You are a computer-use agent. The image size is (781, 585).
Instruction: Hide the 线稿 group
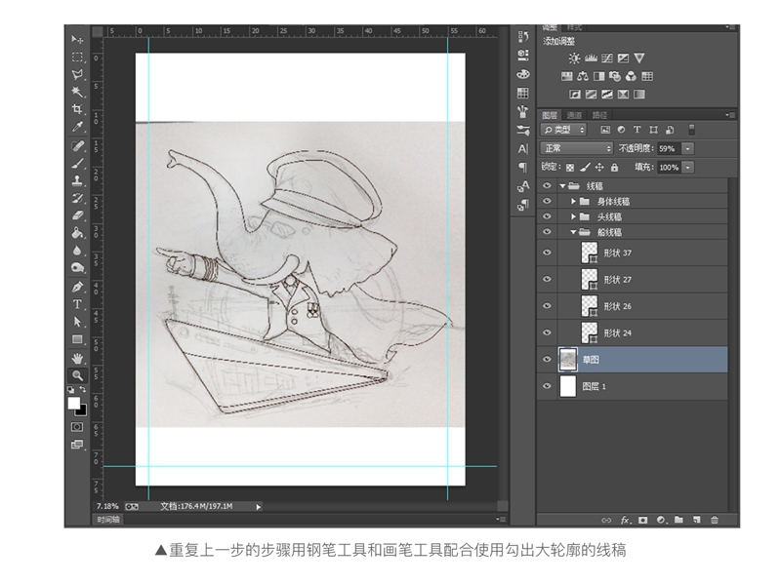pos(547,185)
